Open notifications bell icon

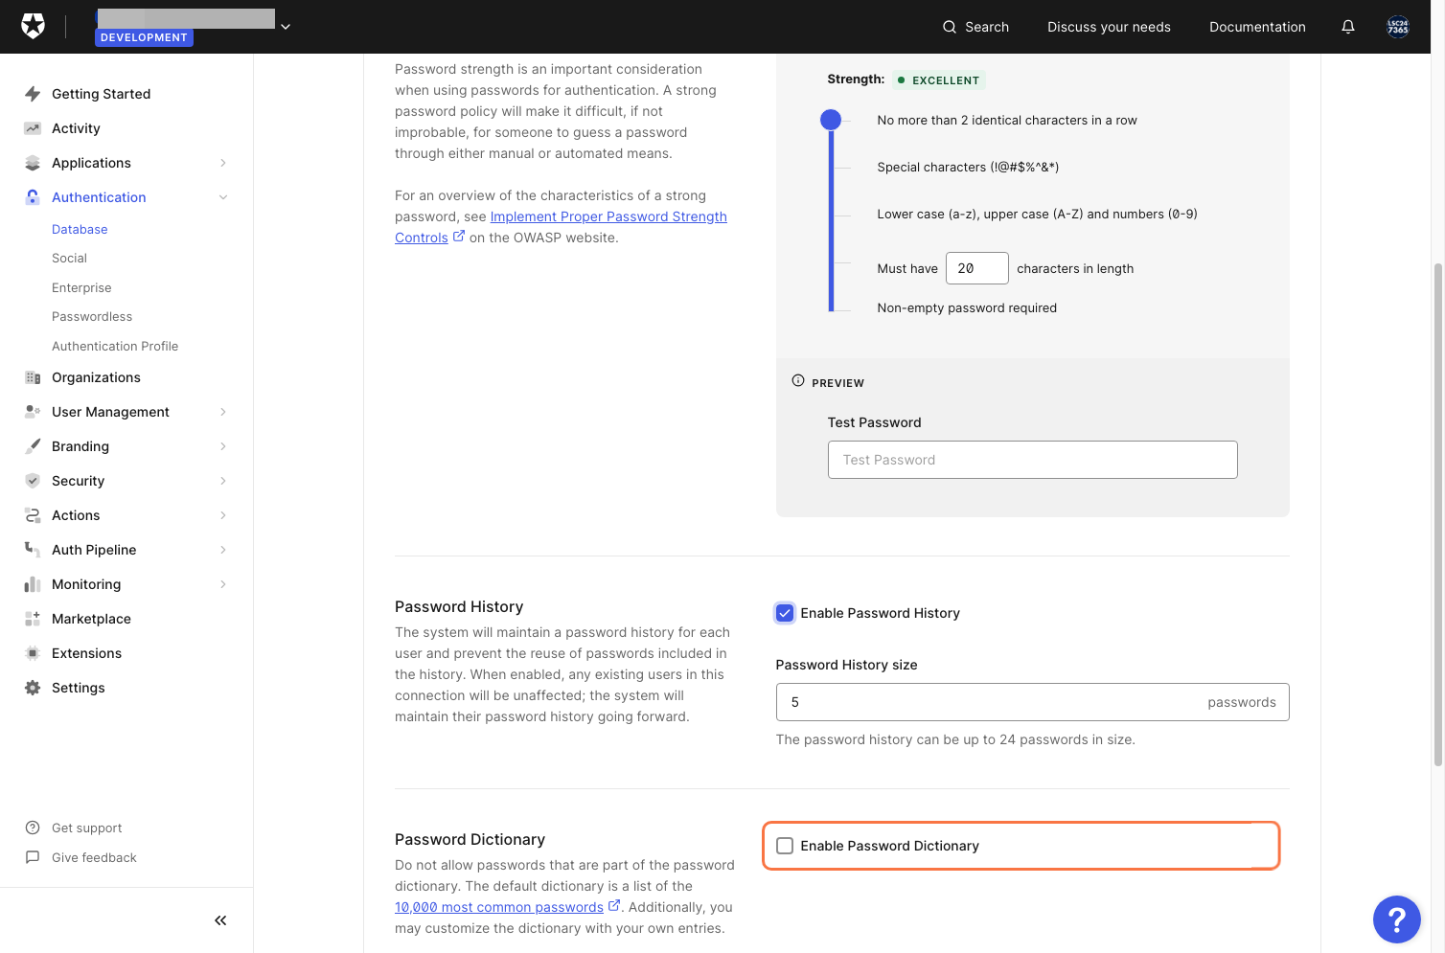point(1348,27)
